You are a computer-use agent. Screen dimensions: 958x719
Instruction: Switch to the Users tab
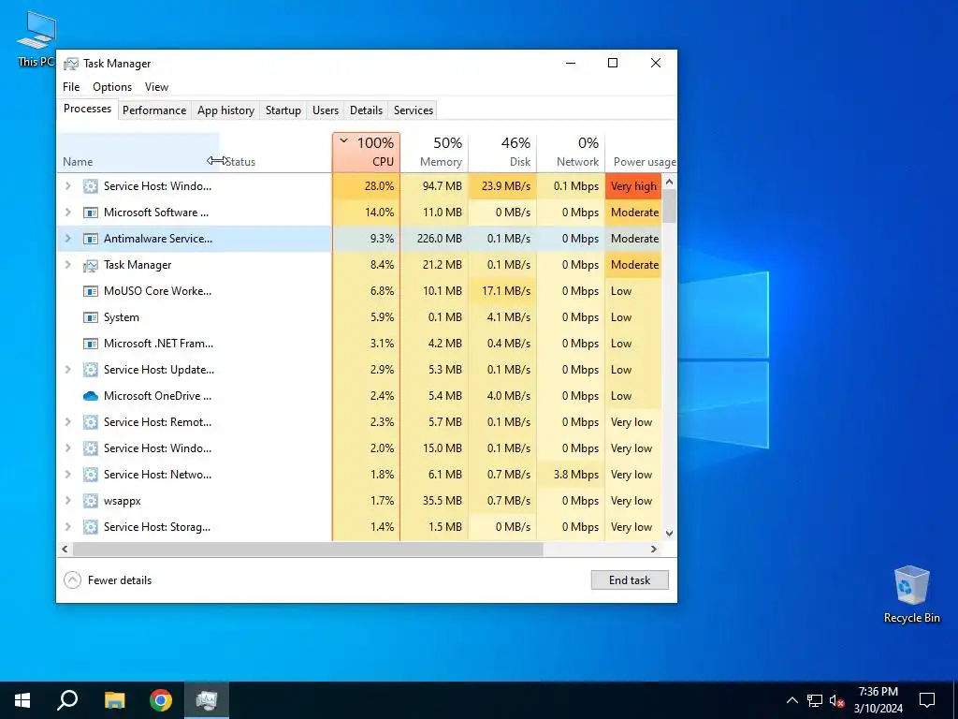point(325,110)
